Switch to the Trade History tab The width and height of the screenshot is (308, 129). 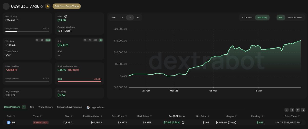(45, 107)
